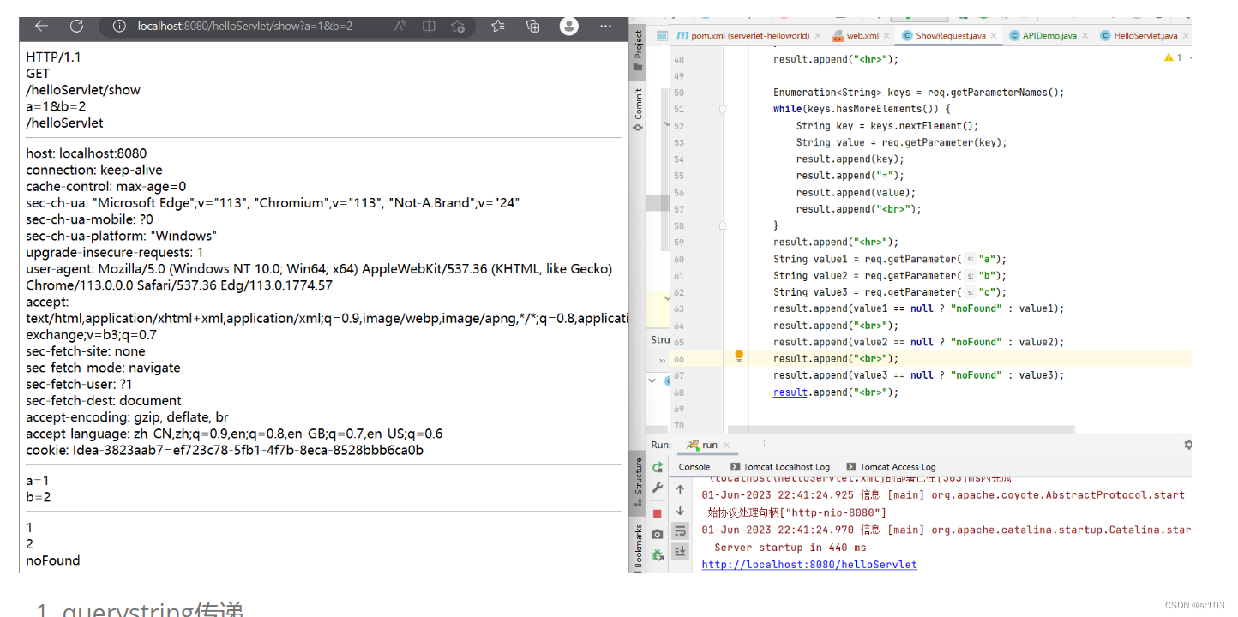Screen dimensions: 1238x617
Task: Click the 'b=2' parameter line on page
Action: [x=39, y=497]
